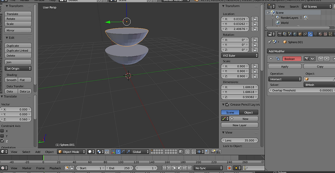Lock the Scale Z value
The height and width of the screenshot is (173, 335).
click(255, 76)
